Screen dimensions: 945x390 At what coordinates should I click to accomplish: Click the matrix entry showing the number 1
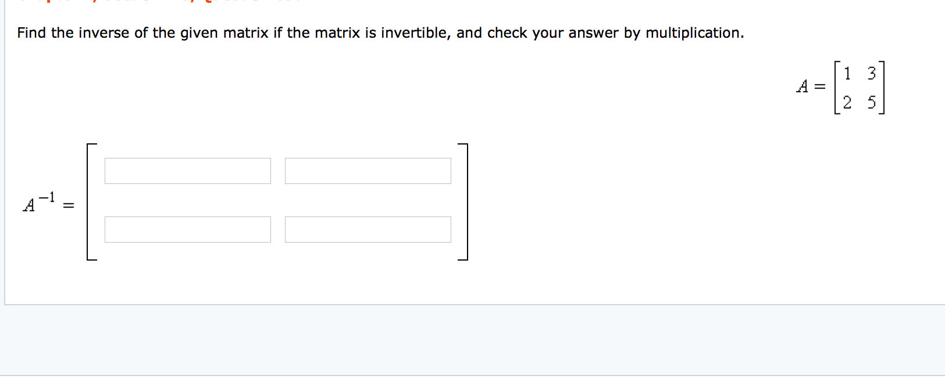click(847, 72)
